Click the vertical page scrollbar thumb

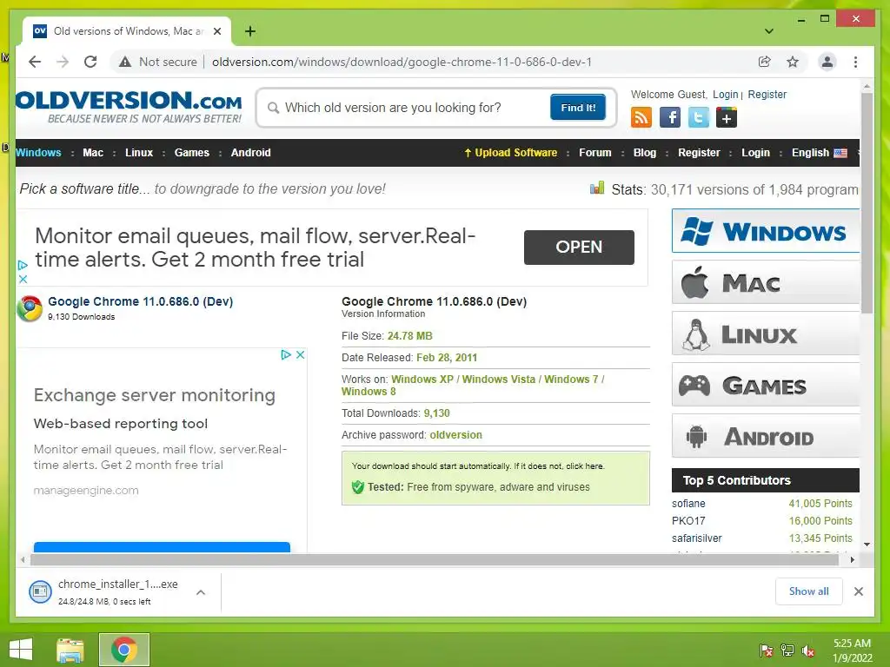click(x=867, y=203)
